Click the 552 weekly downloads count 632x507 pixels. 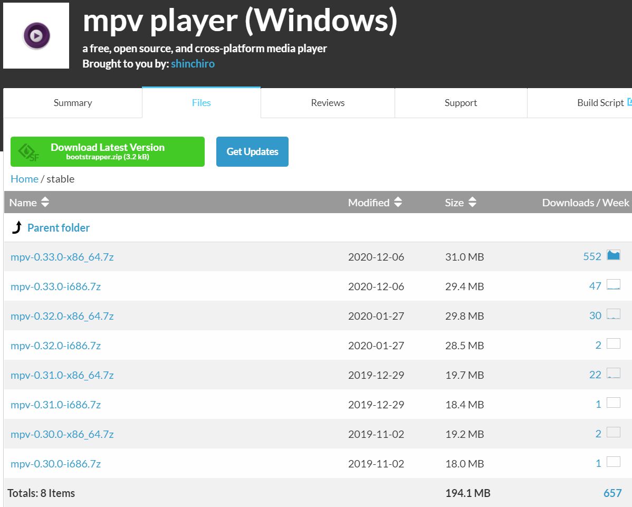click(592, 256)
